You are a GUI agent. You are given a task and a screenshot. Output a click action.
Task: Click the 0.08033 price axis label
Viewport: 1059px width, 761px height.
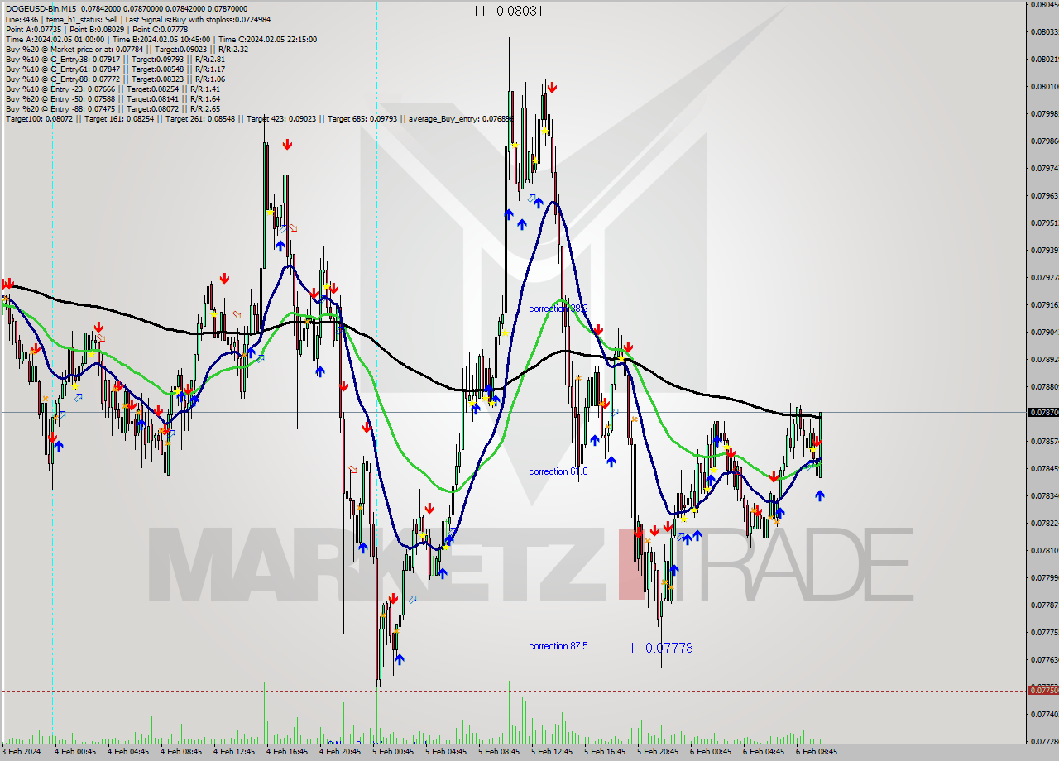pos(1043,31)
